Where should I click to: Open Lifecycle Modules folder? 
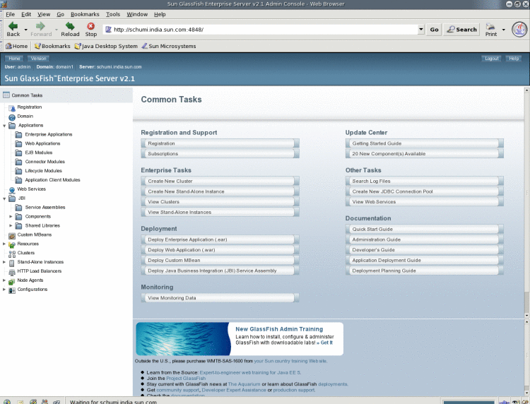43,171
